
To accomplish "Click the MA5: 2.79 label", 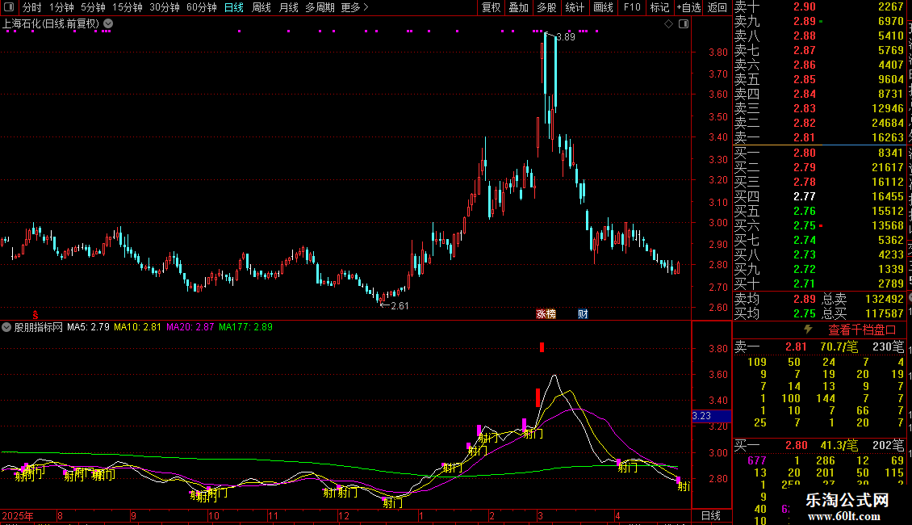I will pos(88,327).
